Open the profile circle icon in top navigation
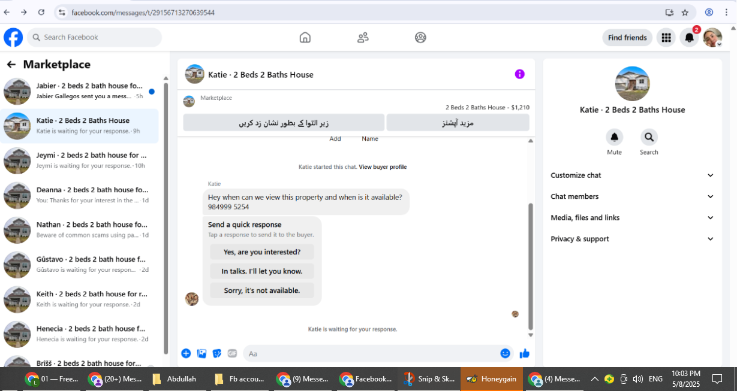This screenshot has height=391, width=737. (x=420, y=37)
